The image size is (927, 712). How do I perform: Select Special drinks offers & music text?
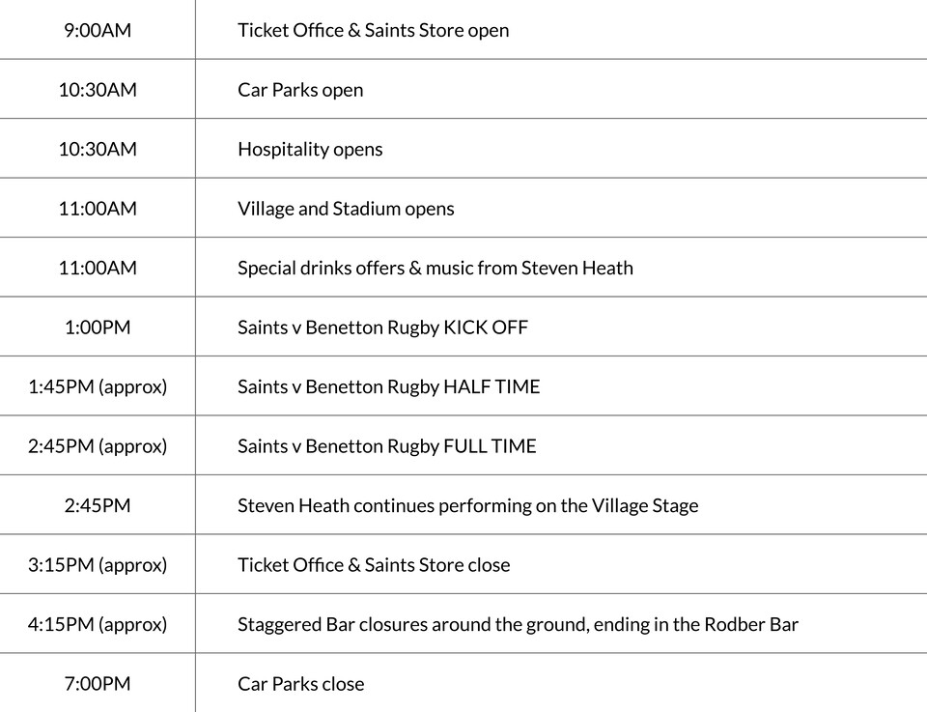(x=435, y=268)
